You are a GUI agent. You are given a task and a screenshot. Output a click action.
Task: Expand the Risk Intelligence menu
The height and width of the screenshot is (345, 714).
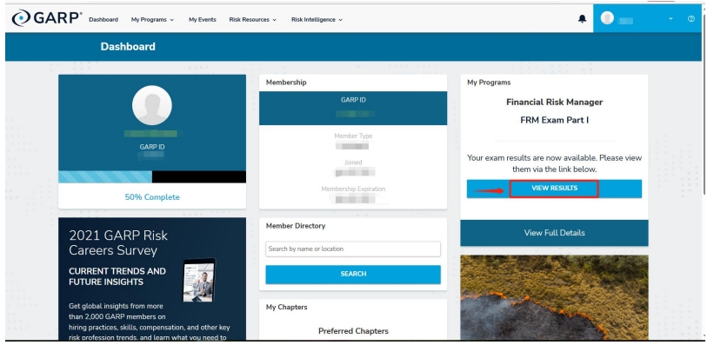pyautogui.click(x=317, y=20)
